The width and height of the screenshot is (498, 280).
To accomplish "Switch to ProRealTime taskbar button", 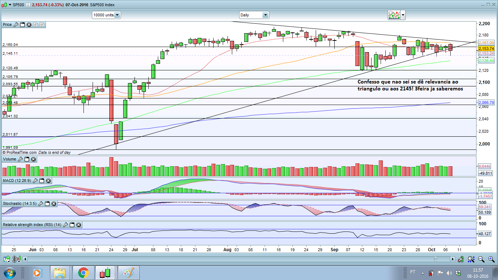I will click(105, 272).
